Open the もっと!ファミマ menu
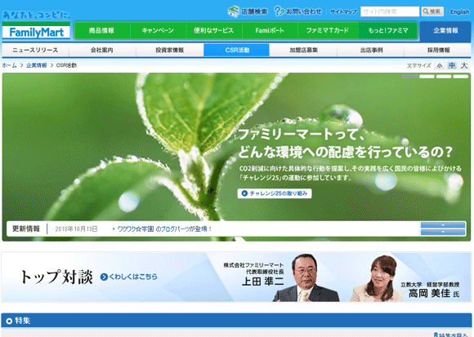 pyautogui.click(x=388, y=30)
